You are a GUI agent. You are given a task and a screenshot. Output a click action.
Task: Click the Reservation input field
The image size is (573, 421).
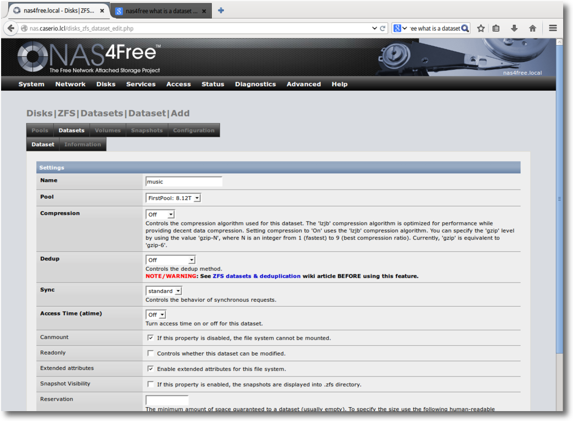tap(167, 400)
